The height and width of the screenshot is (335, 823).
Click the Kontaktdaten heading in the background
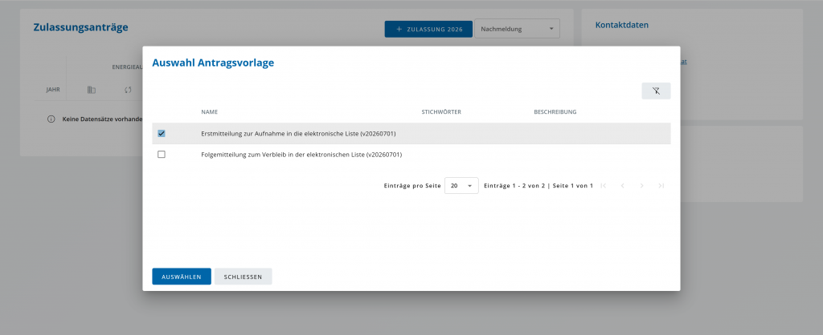point(622,25)
